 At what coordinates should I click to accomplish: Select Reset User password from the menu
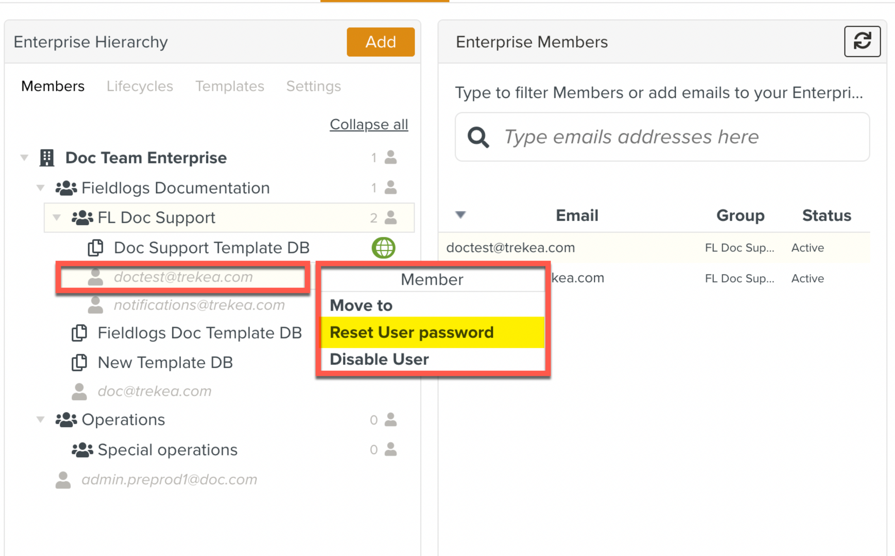click(411, 333)
